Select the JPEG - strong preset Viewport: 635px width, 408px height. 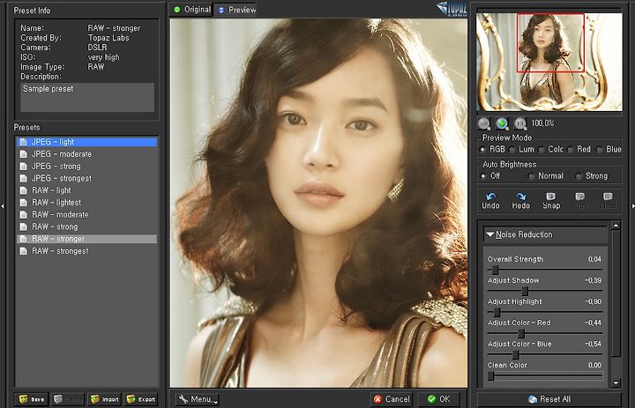click(86, 167)
